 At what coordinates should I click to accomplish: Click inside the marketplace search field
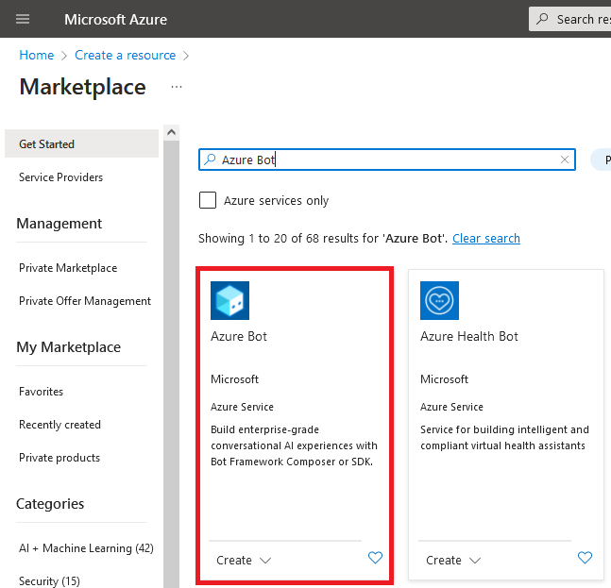[x=387, y=160]
